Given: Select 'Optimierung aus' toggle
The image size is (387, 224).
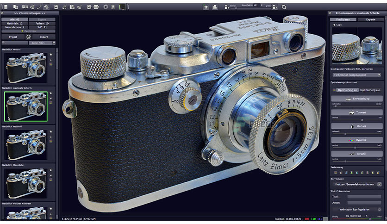Looking at the screenshot, I should pyautogui.click(x=370, y=90).
